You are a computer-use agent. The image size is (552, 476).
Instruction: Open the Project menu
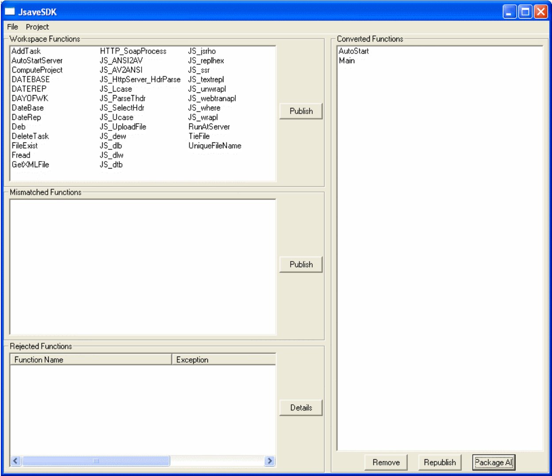(37, 27)
